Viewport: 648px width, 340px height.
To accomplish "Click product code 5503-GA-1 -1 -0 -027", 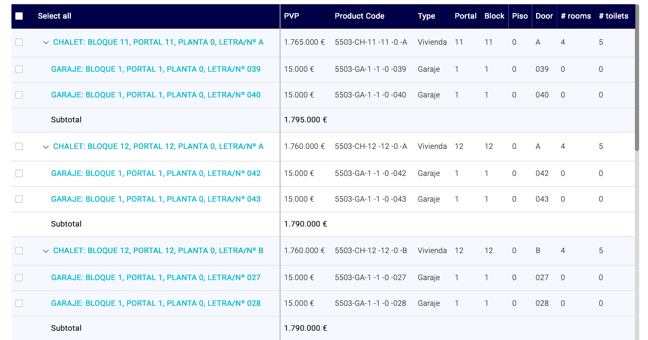I will (x=370, y=278).
